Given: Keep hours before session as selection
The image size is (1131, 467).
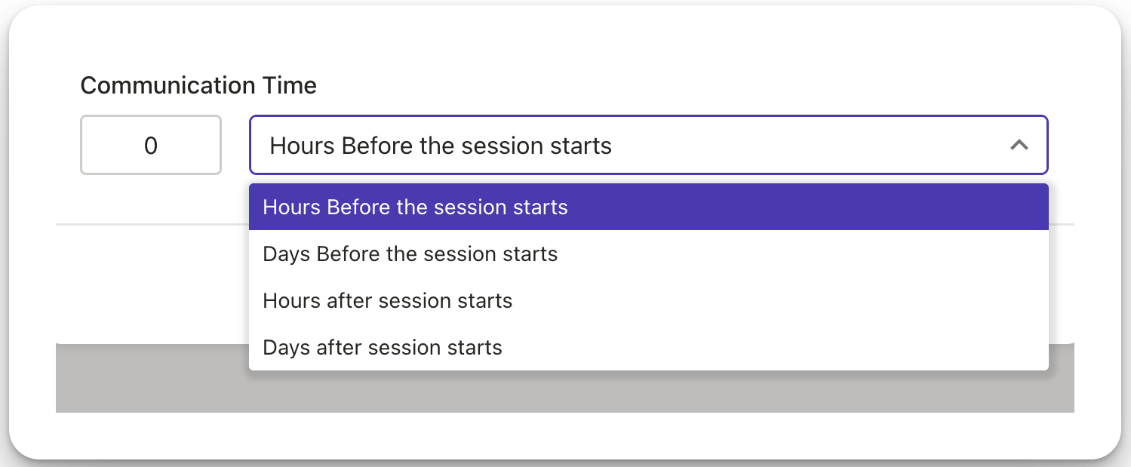Looking at the screenshot, I should point(649,207).
